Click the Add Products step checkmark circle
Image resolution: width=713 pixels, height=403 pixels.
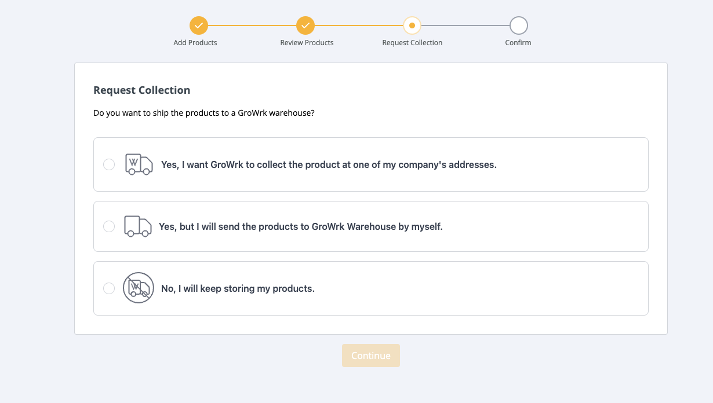tap(198, 25)
